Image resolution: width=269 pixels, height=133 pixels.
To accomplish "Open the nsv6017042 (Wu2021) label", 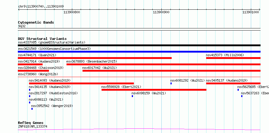I will (x=99, y=68).
